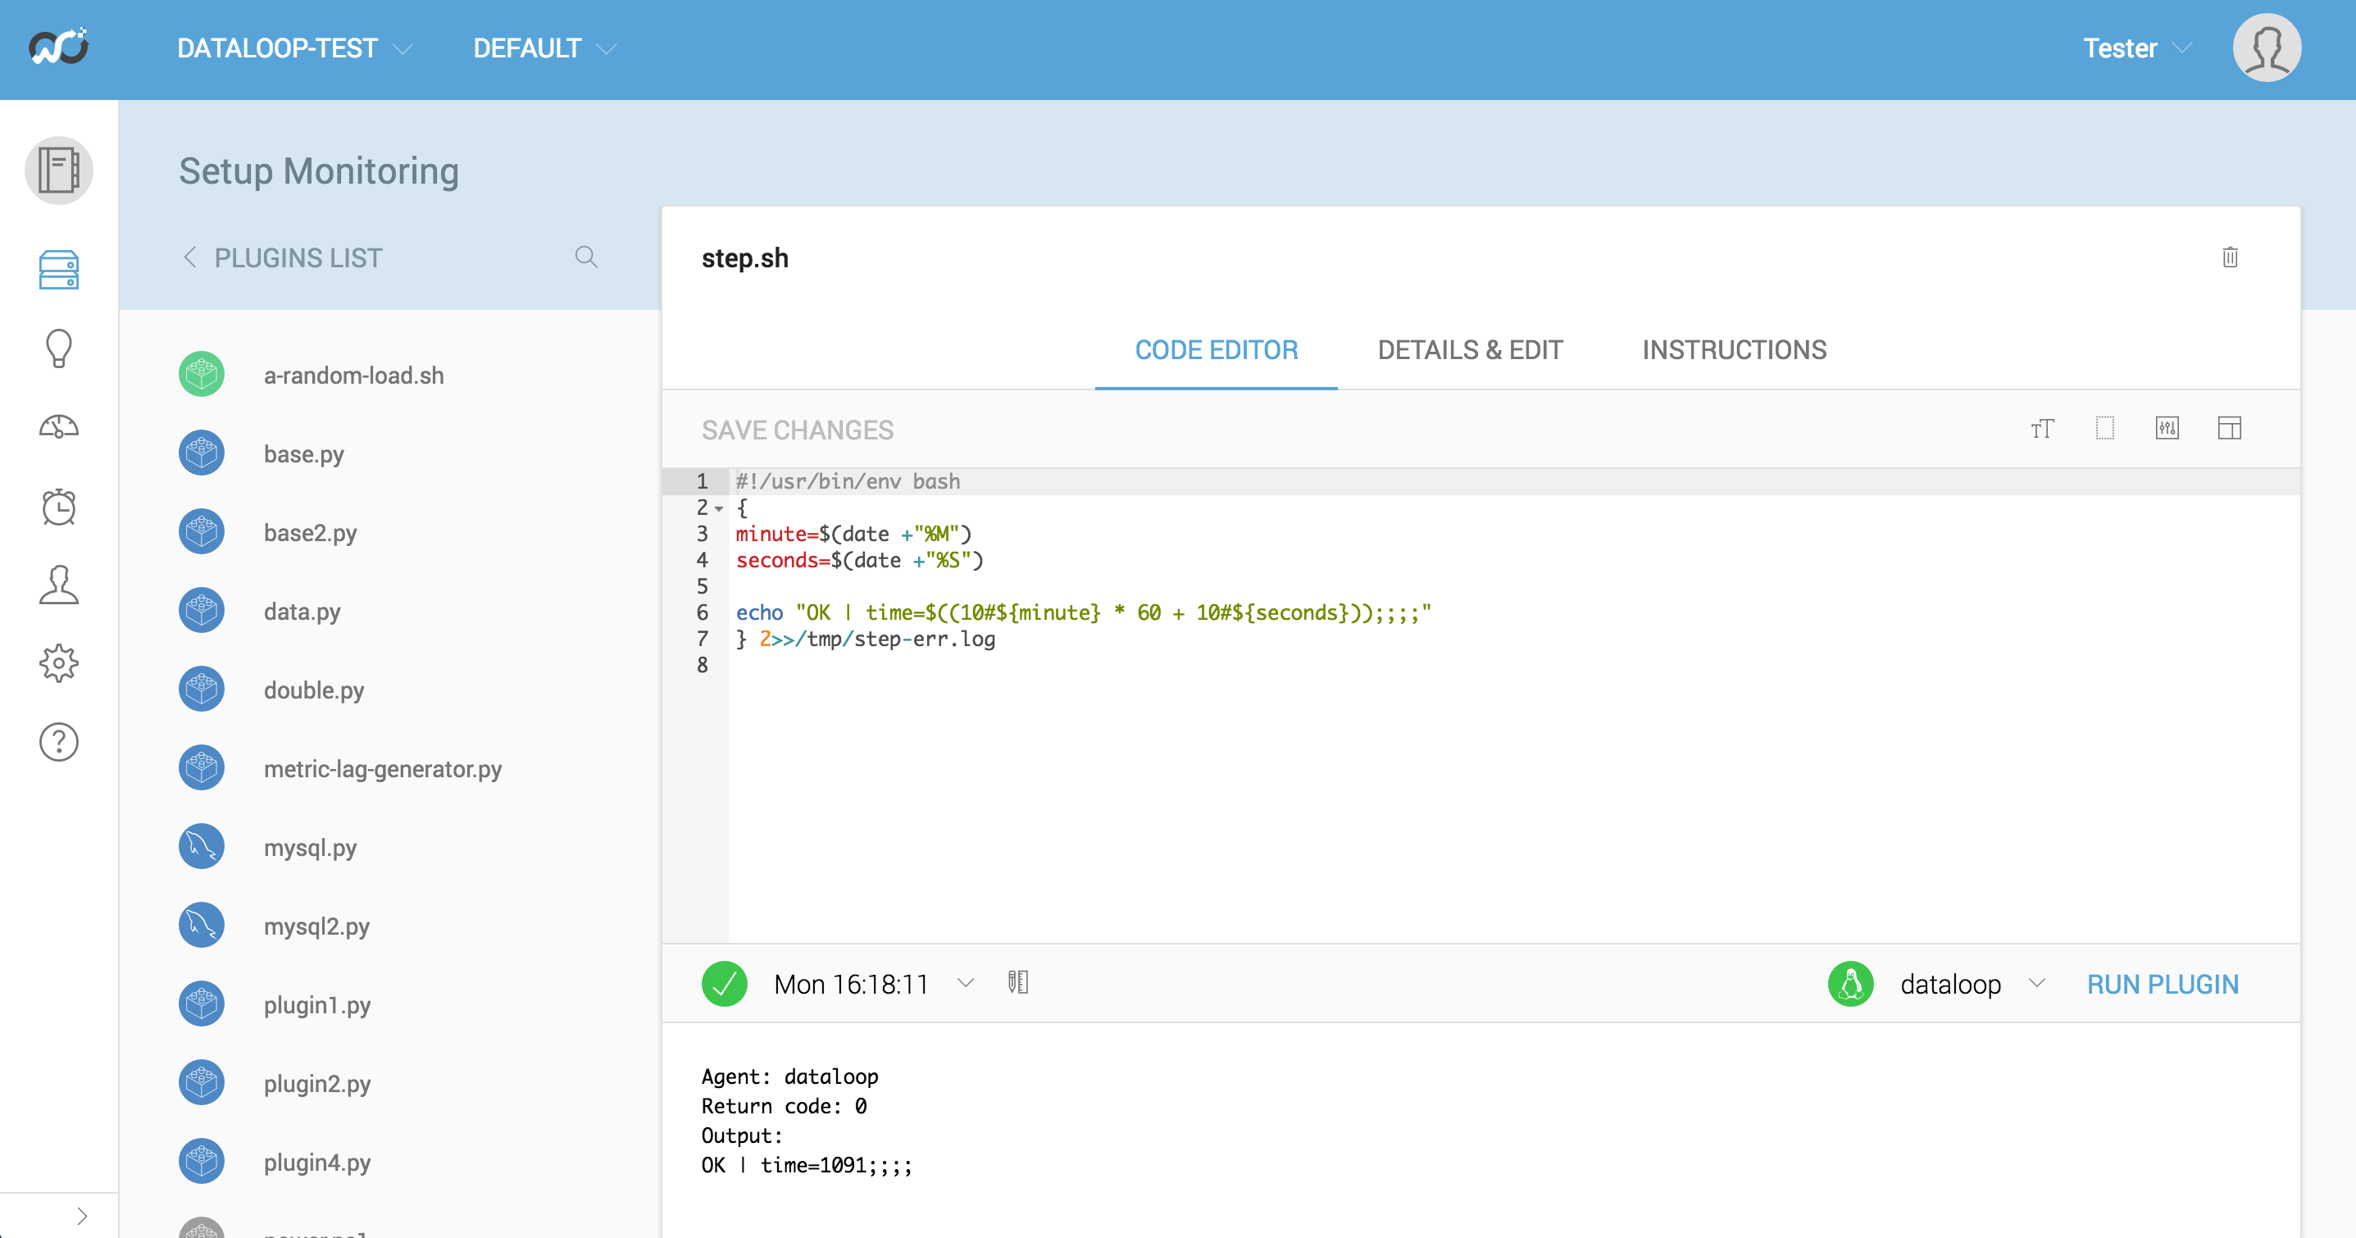Open the dataloop agent selector dropdown
This screenshot has height=1238, width=2356.
[2037, 984]
